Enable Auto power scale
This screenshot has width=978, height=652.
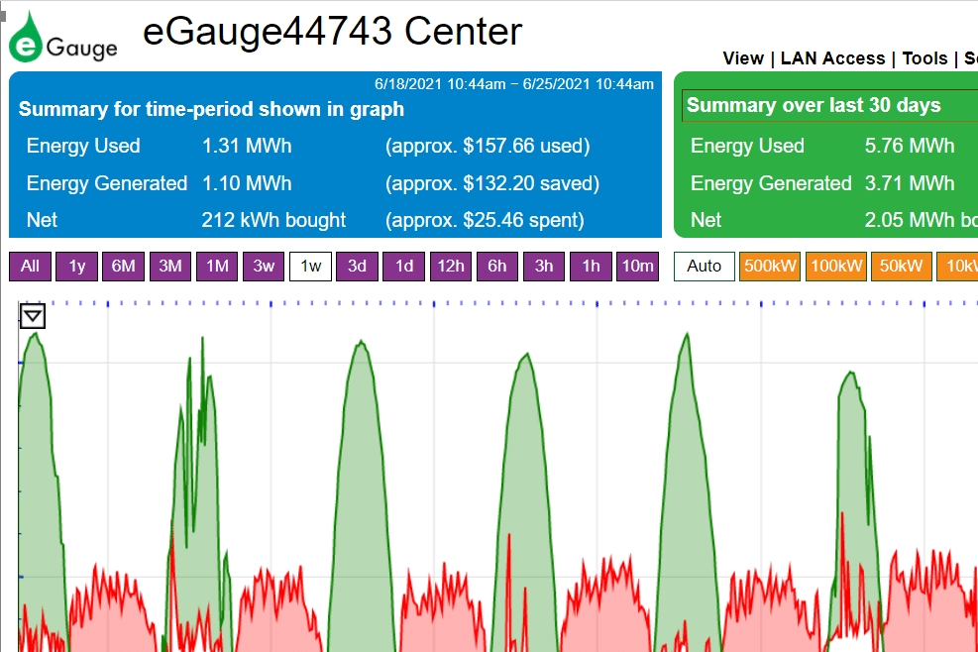(x=705, y=267)
